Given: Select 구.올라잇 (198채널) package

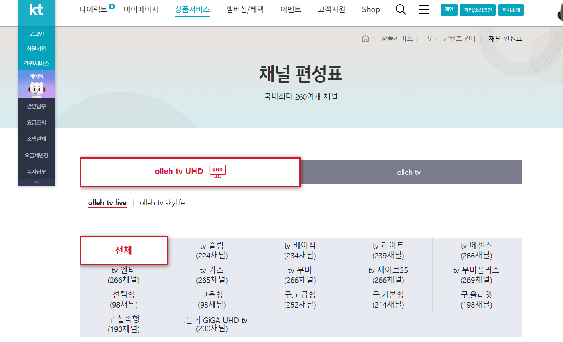Looking at the screenshot, I should [x=476, y=300].
